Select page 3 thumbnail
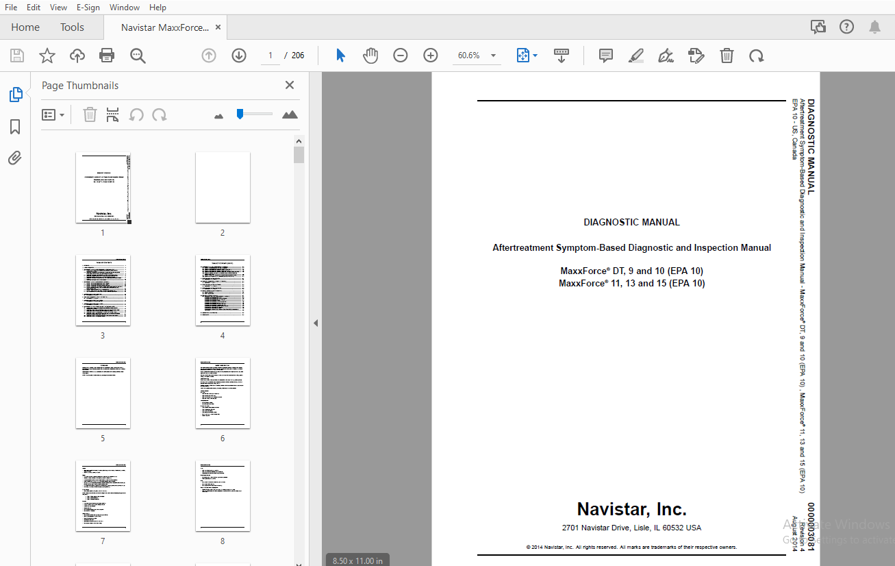This screenshot has width=895, height=566. tap(103, 291)
